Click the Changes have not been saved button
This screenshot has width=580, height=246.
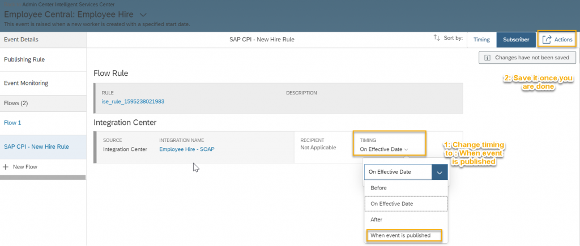(x=527, y=58)
